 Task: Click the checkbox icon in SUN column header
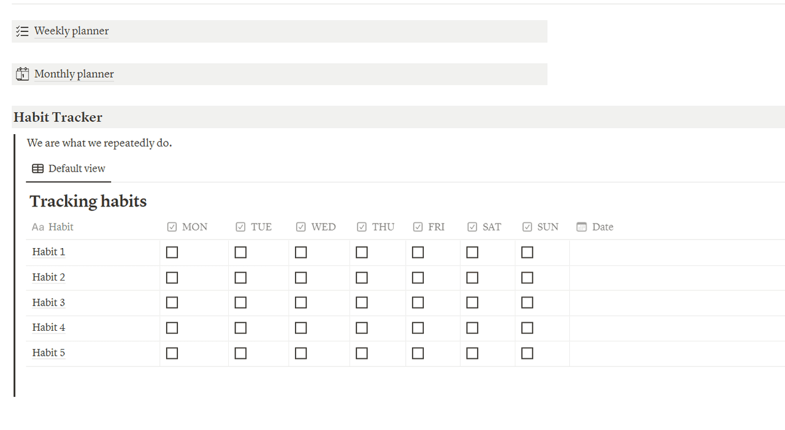(x=527, y=227)
